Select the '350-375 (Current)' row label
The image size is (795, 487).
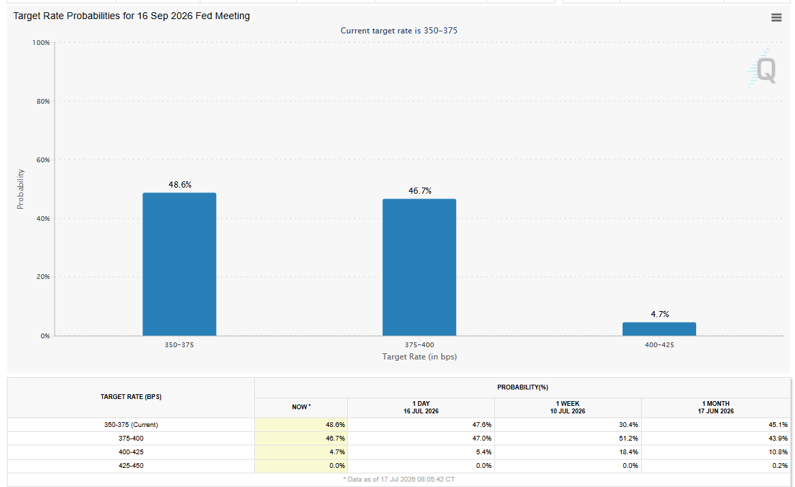131,425
